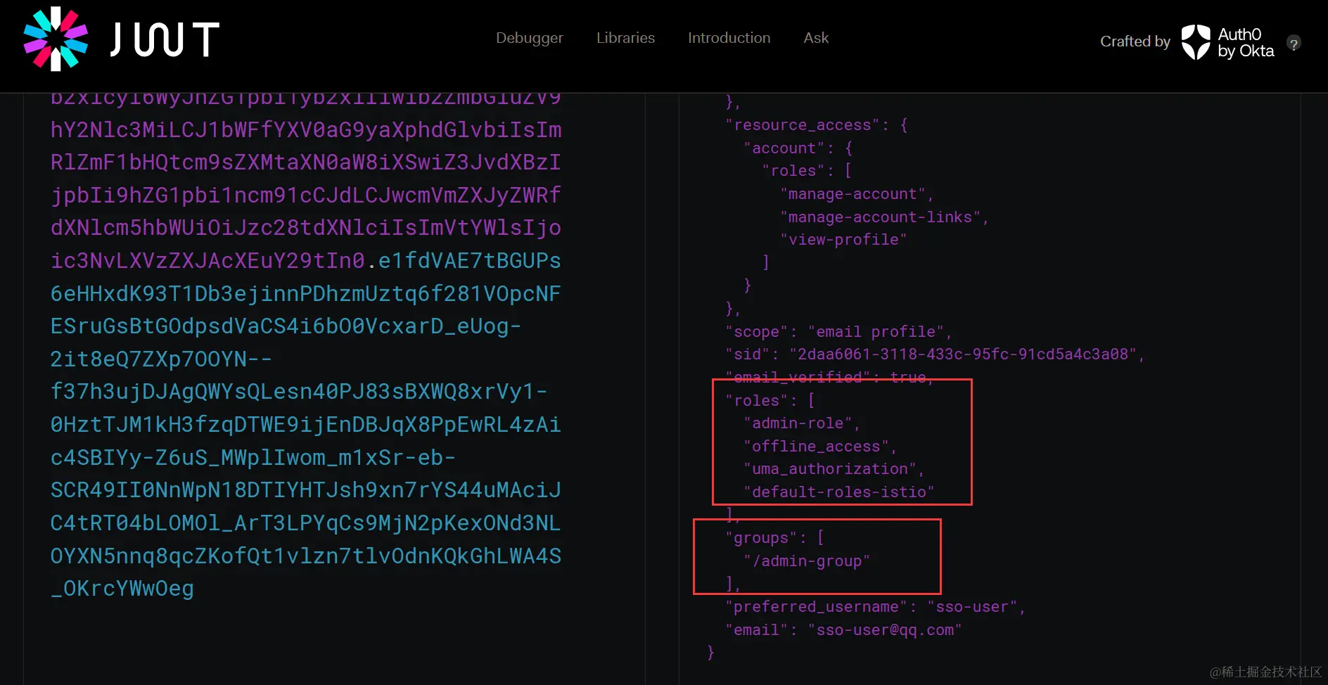This screenshot has height=685, width=1328.
Task: Click the "groups" key in payload
Action: (x=761, y=538)
